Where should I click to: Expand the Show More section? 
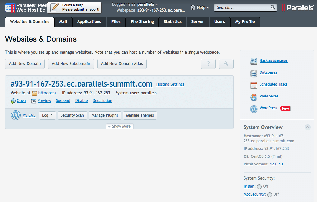click(119, 126)
